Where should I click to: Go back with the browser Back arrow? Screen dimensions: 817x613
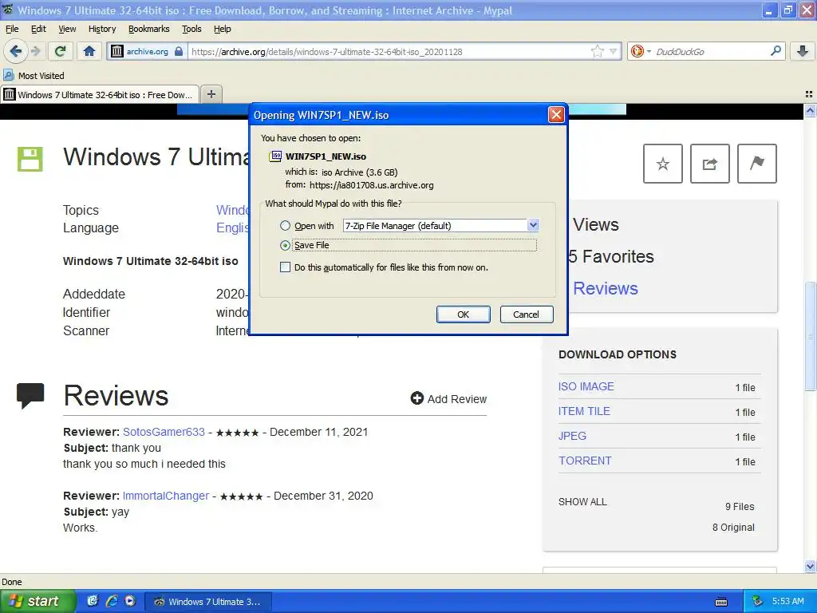tap(15, 51)
